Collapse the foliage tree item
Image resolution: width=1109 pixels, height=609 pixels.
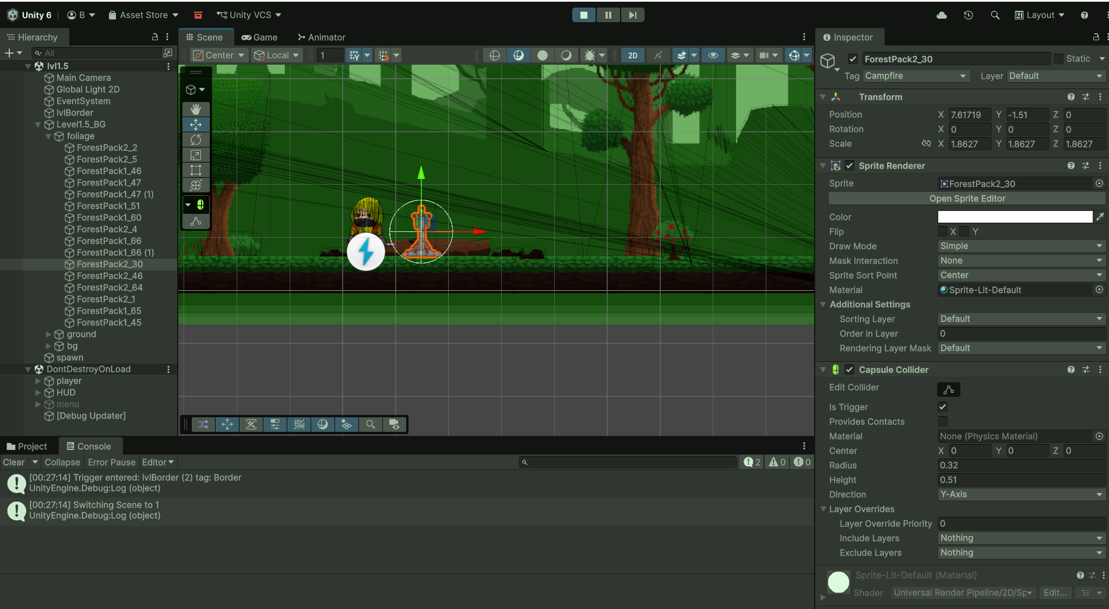click(48, 136)
